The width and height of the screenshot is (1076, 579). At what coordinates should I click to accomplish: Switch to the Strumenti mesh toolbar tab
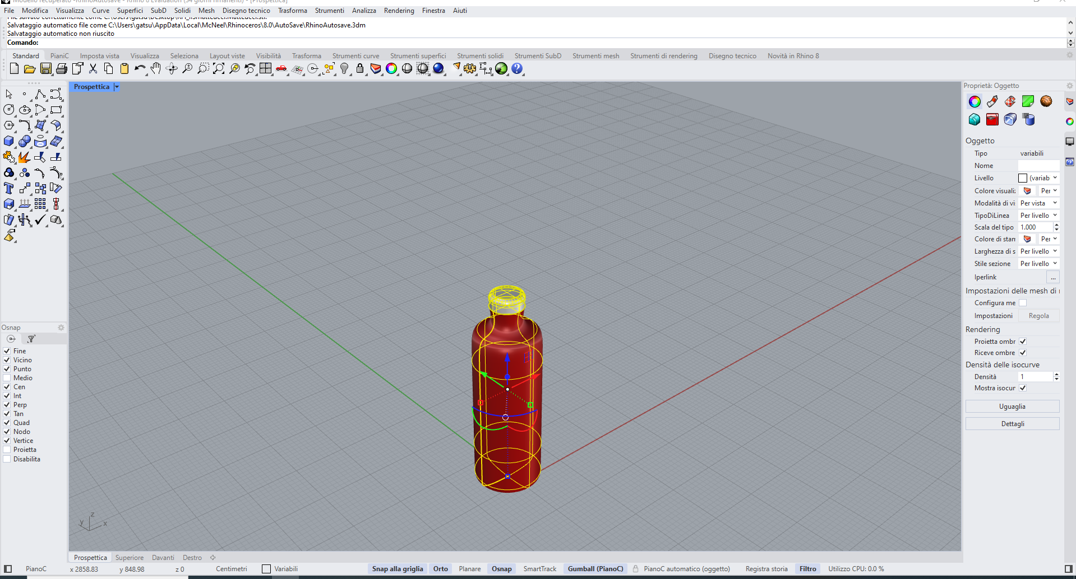coord(595,56)
